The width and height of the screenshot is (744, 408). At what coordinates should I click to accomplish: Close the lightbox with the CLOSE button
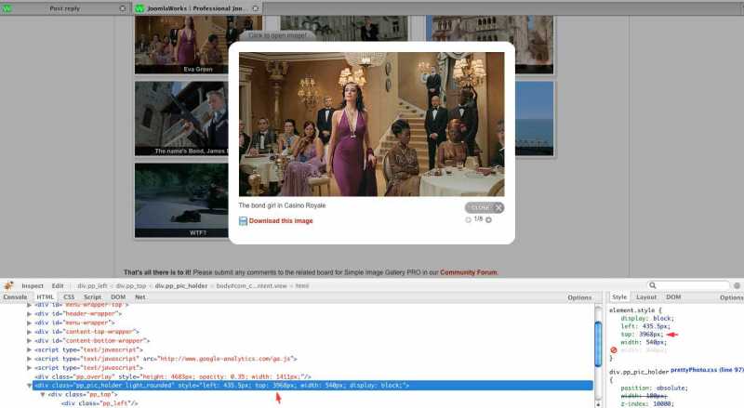tap(485, 207)
